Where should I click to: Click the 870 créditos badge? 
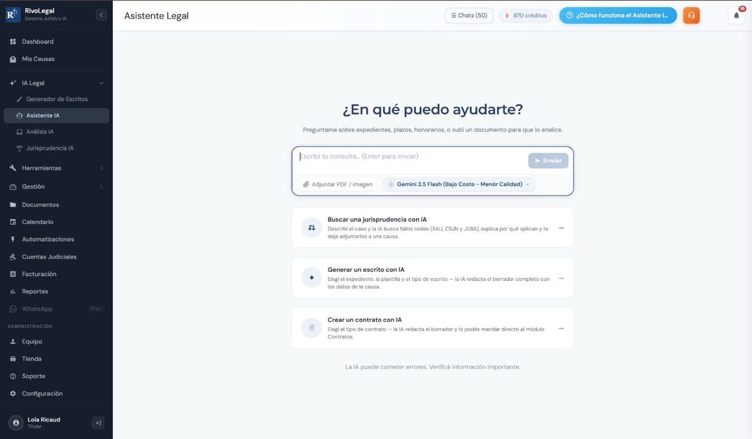(526, 16)
